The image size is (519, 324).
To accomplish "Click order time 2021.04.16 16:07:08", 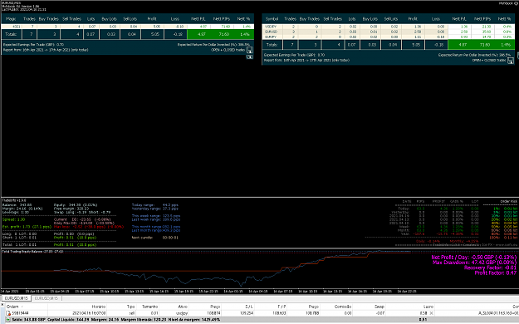I will point(90,313).
